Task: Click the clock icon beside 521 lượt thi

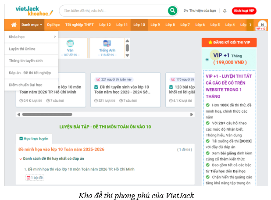Action: click(x=96, y=100)
